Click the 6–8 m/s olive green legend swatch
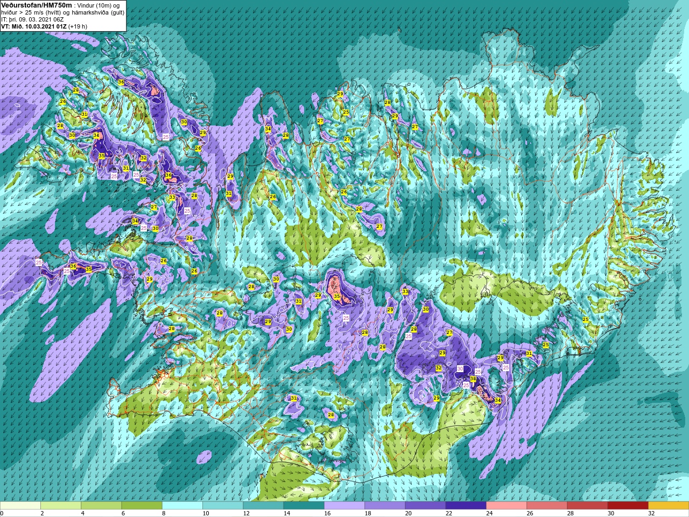The width and height of the screenshot is (689, 517). (x=142, y=506)
